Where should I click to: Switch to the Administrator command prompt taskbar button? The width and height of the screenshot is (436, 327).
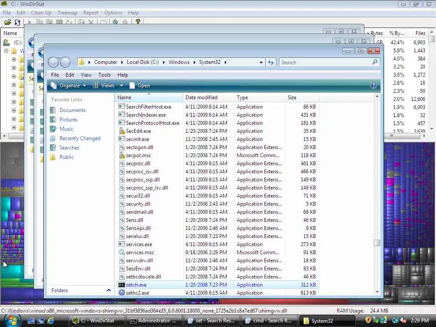(154, 321)
